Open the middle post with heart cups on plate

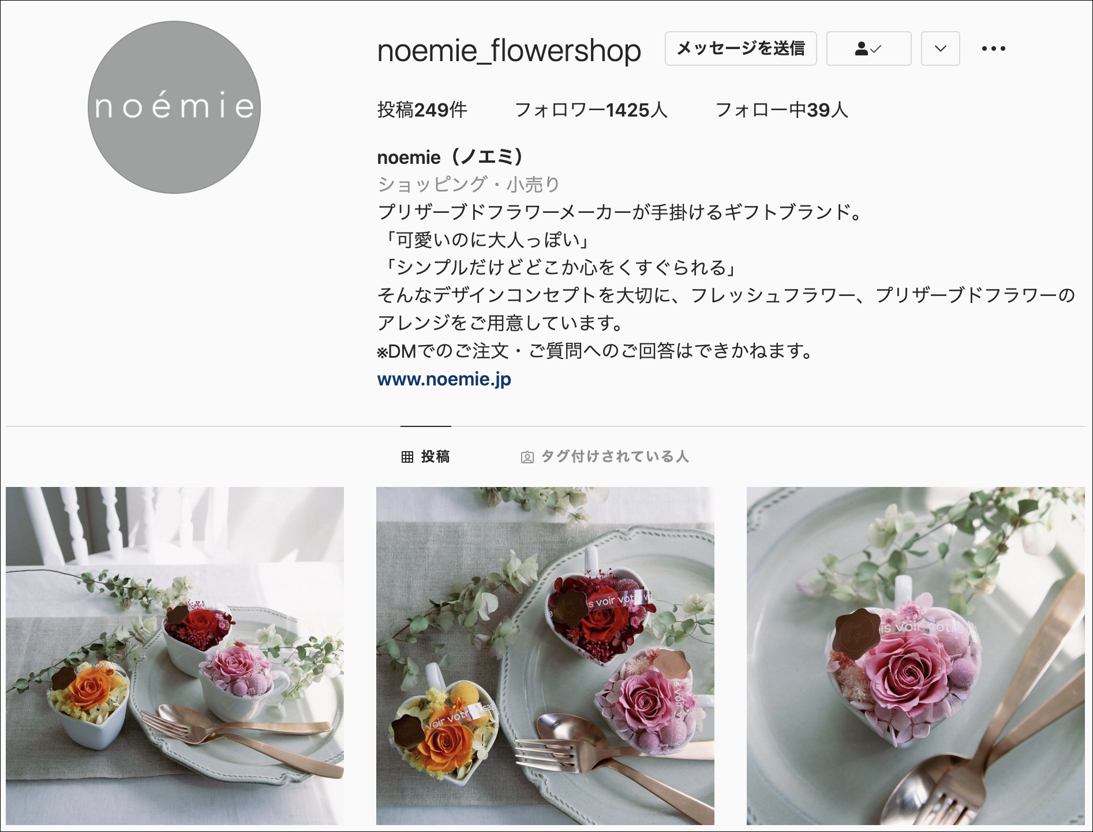[x=545, y=655]
